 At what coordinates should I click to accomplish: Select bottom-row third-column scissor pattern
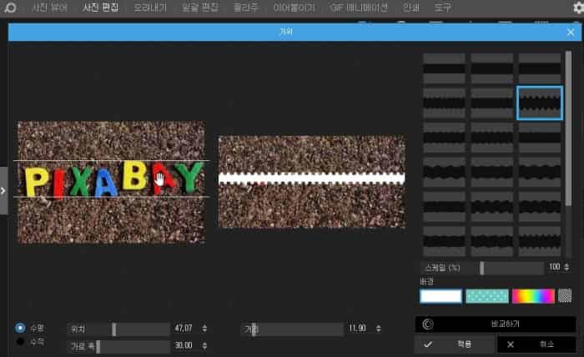[x=540, y=241]
